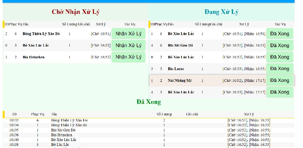Image resolution: width=303 pixels, height=148 pixels.
Task: Select Bia Sài Gòn Đỏ in processing list
Action: [x=180, y=46]
